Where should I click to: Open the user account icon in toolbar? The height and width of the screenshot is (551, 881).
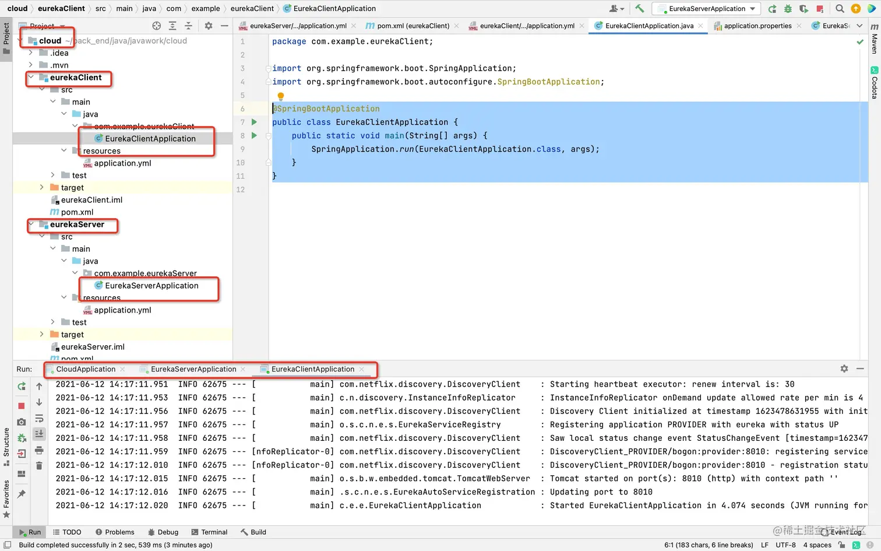pos(616,9)
